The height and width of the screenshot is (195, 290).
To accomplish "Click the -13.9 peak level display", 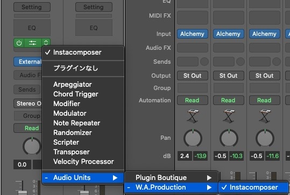I will [200, 156].
